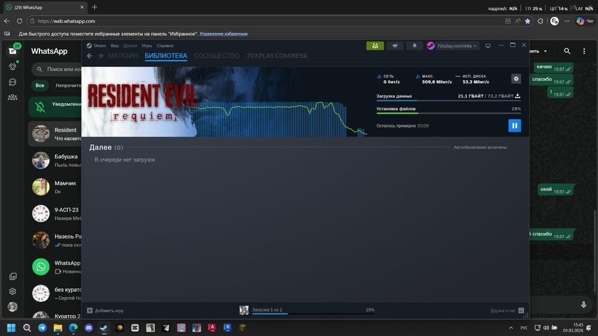Open the МАГАЗИН tab in Steam
Image resolution: width=598 pixels, height=336 pixels.
[x=123, y=56]
